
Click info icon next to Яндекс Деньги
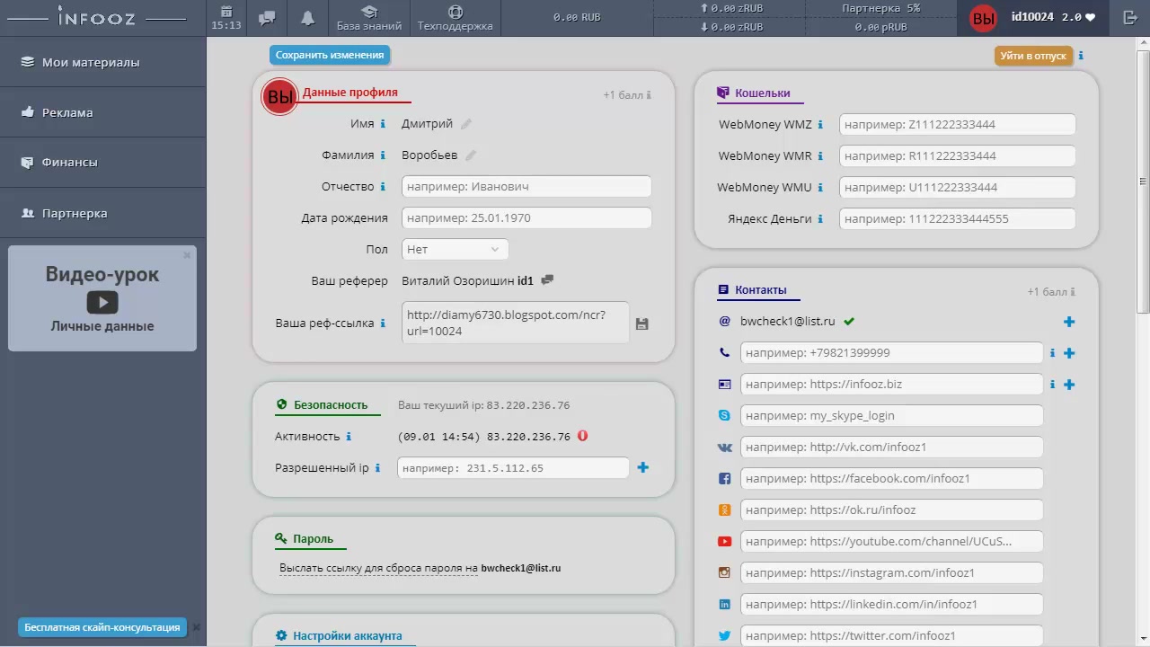pyautogui.click(x=820, y=219)
